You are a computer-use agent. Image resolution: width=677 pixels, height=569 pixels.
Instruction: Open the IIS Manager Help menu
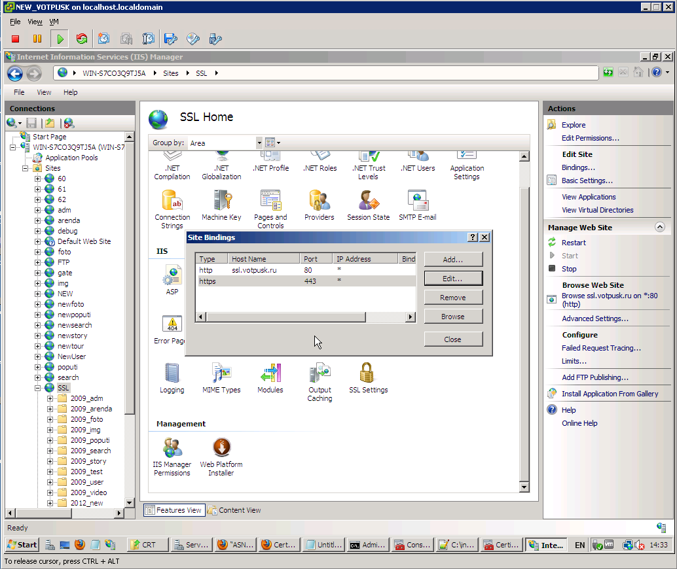coord(70,92)
